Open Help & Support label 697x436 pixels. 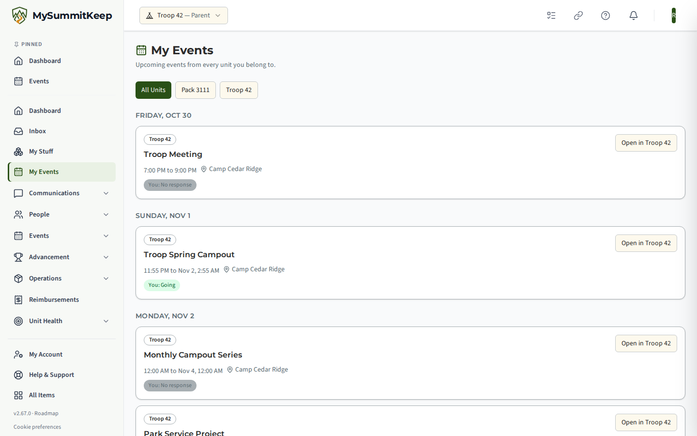click(x=51, y=375)
